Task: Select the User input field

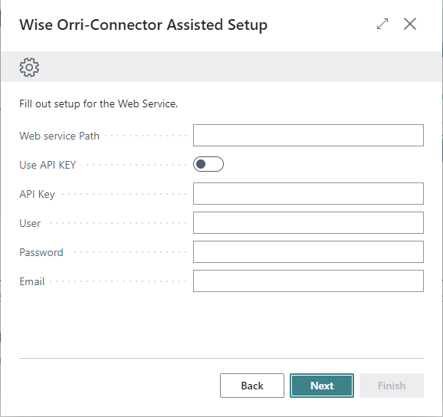Action: coord(308,222)
